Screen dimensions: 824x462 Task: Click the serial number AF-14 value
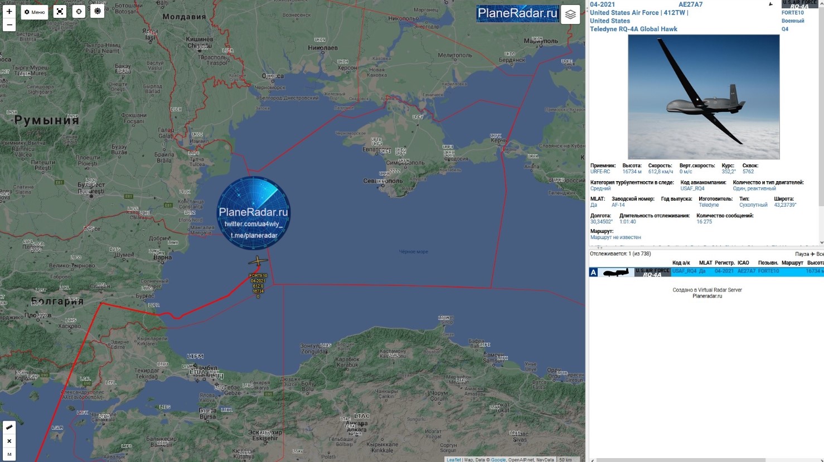tap(618, 205)
